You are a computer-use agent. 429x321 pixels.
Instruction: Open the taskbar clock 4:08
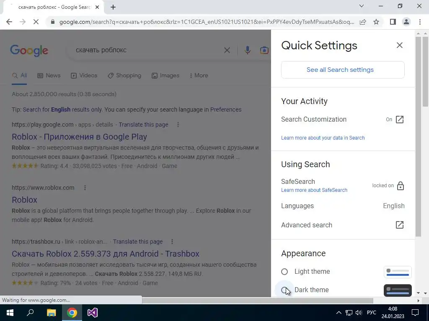[393, 313]
